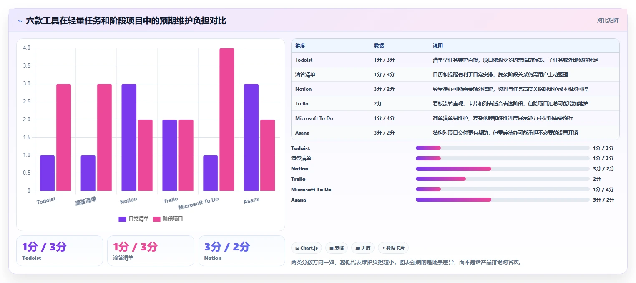
Task: Click the description starting 结构对项目交付
Action: pyautogui.click(x=505, y=133)
